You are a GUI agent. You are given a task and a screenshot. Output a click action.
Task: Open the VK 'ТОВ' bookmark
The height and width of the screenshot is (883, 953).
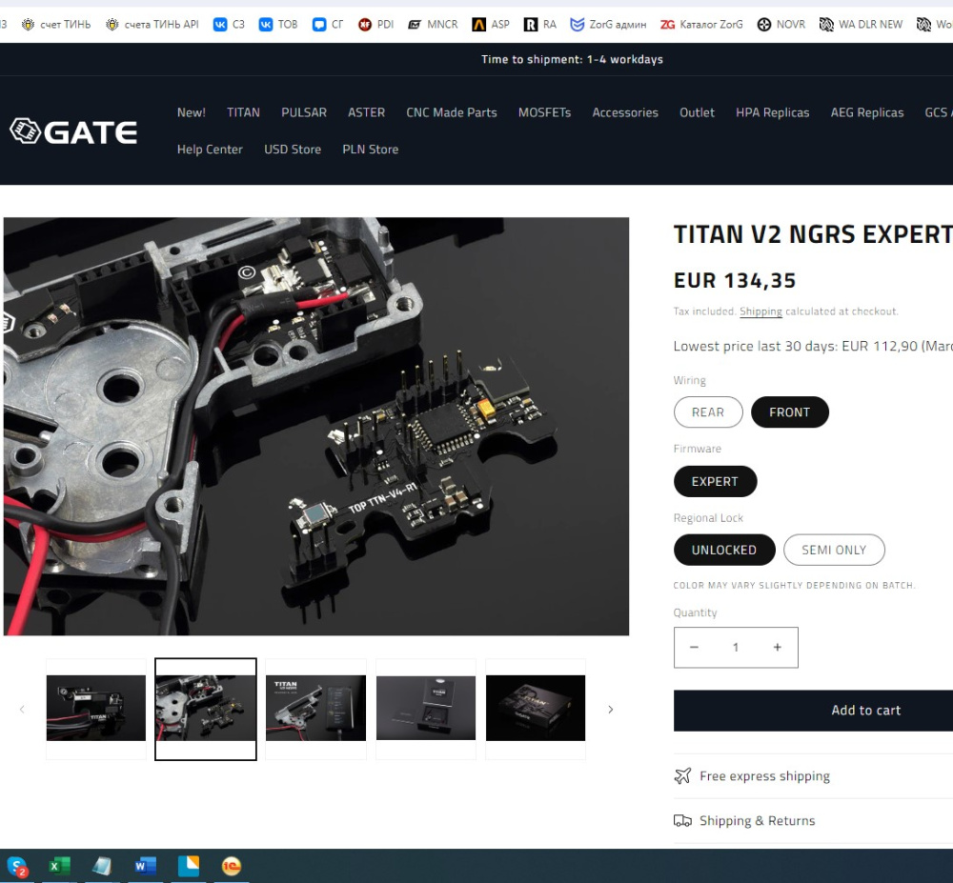point(278,25)
